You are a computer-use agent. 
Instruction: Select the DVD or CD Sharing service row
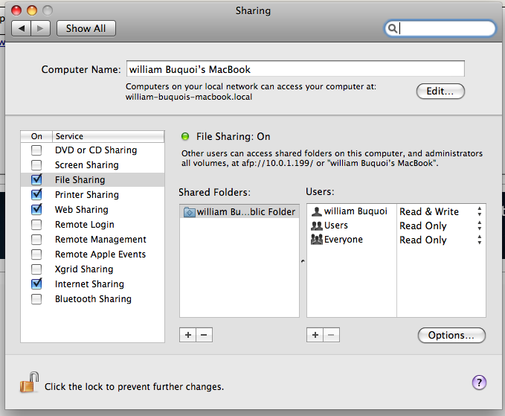coord(92,150)
